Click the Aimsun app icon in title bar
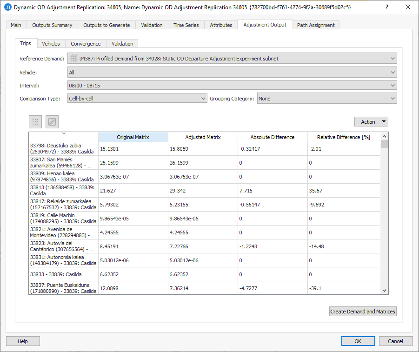The image size is (419, 352). (7, 7)
